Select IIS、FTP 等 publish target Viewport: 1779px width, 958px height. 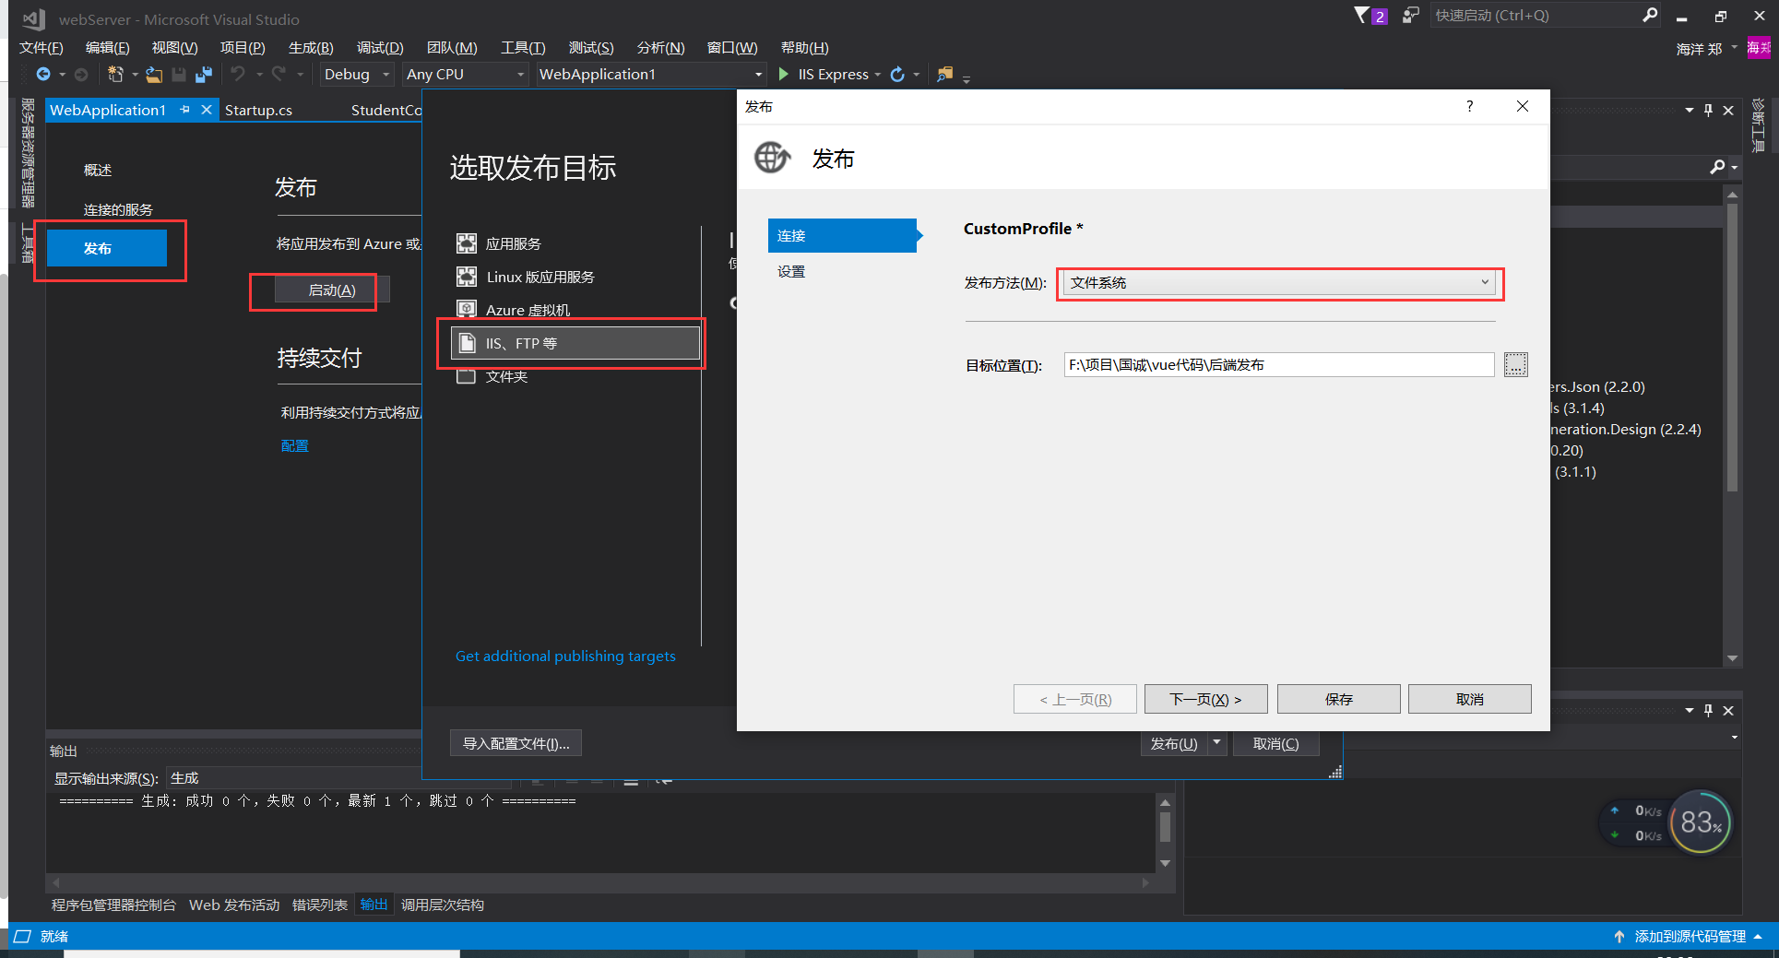[575, 344]
